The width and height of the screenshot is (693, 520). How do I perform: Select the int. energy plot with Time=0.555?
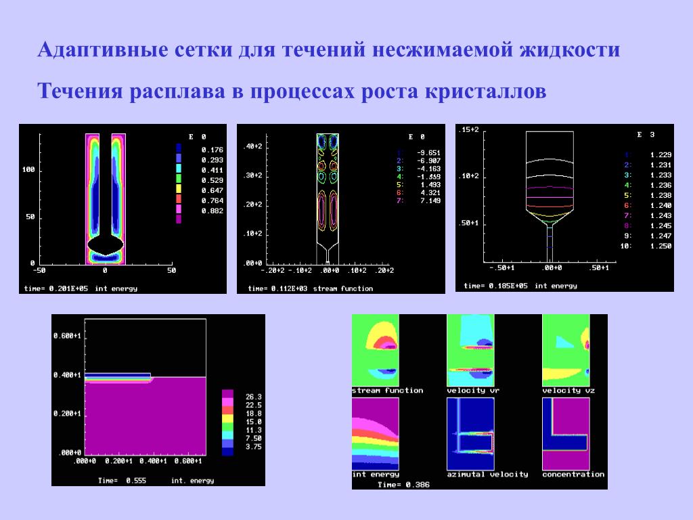[158, 399]
